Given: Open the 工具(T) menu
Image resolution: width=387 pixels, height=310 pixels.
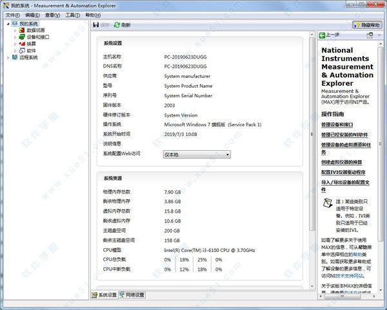Looking at the screenshot, I should (72, 15).
